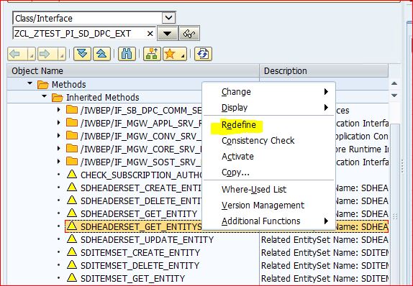
Task: Select the SDHEADERSET_UPDATE_ENTITY method
Action: pyautogui.click(x=147, y=240)
